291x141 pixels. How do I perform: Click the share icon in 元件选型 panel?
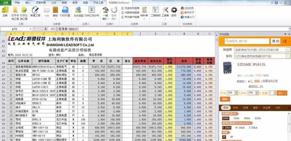(x=285, y=41)
